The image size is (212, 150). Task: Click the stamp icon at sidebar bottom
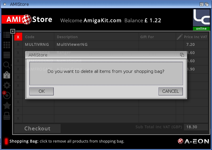pos(7,116)
